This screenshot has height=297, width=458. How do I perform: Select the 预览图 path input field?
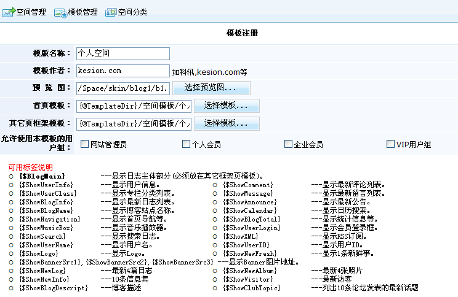(x=123, y=88)
